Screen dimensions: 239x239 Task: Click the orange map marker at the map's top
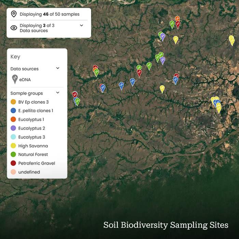[x=177, y=18]
